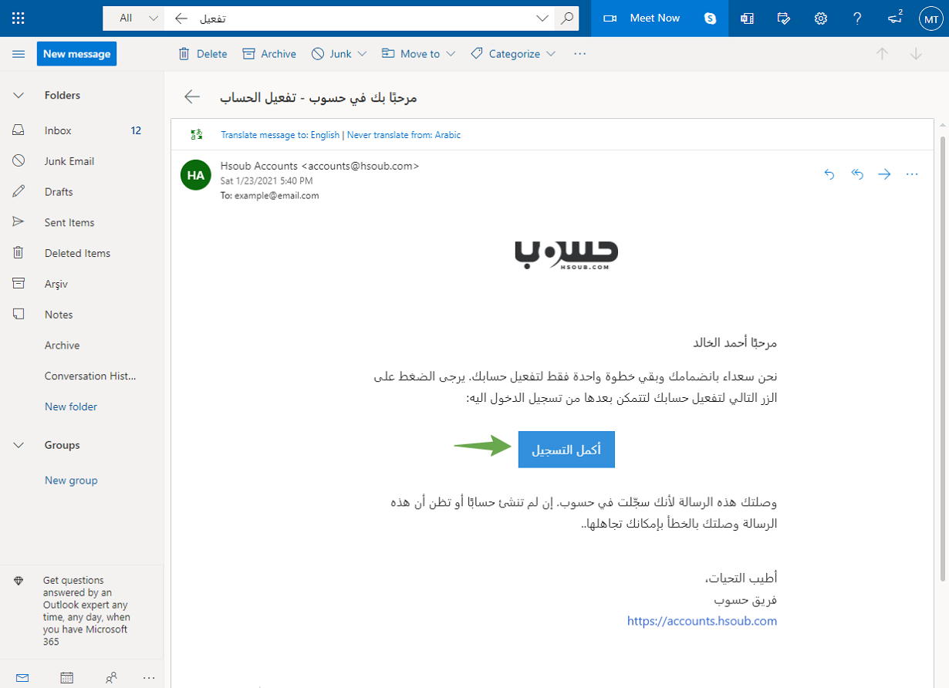Expand search filters chevron
Viewport: 949px width, 688px height.
point(542,18)
